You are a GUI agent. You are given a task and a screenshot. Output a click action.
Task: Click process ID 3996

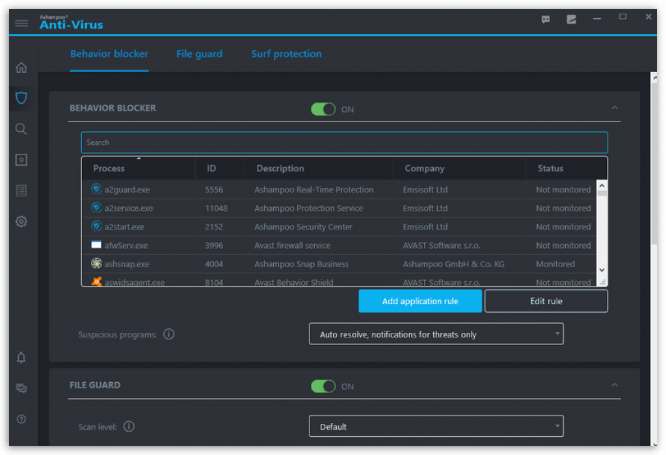point(214,245)
